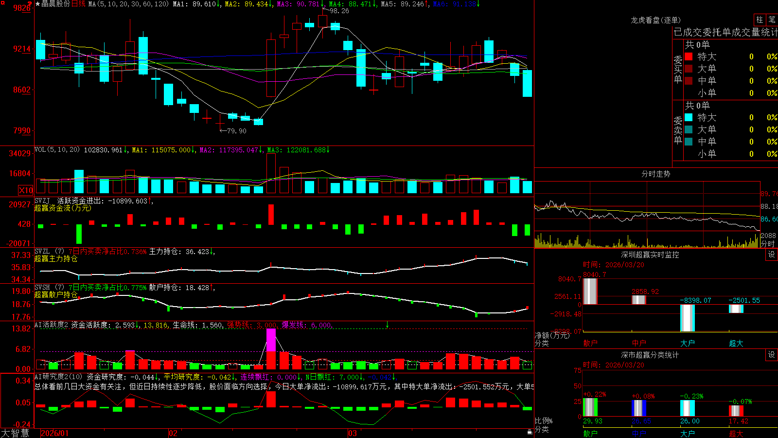Click the 超赢主力持仓 label
This screenshot has height=438, width=778.
tap(56, 258)
